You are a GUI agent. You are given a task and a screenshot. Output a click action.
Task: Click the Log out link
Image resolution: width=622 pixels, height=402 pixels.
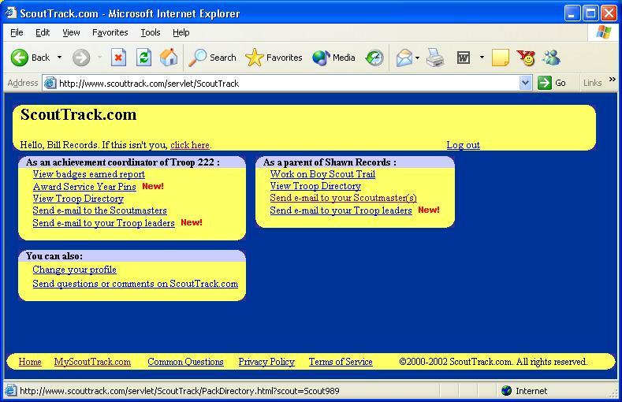click(x=464, y=145)
